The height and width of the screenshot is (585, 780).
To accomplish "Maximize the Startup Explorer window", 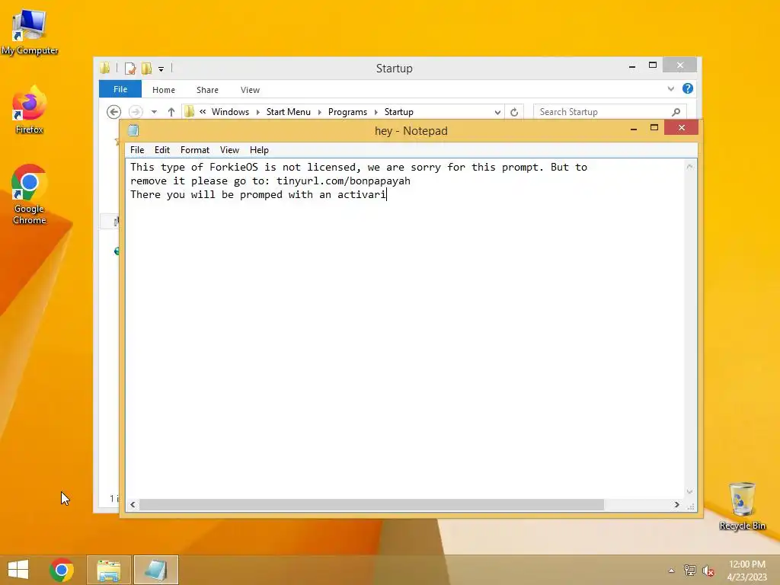I will 653,66.
